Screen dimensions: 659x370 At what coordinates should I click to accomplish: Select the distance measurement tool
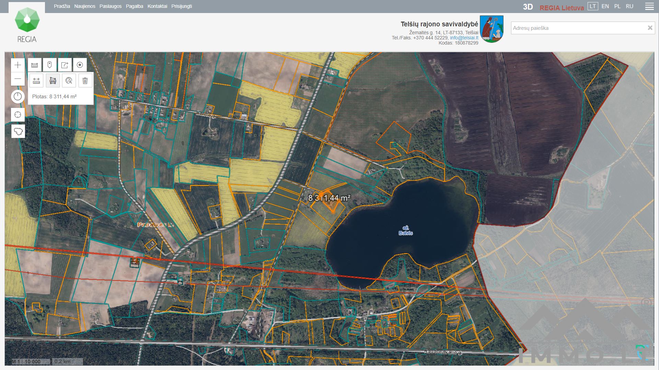pos(36,81)
